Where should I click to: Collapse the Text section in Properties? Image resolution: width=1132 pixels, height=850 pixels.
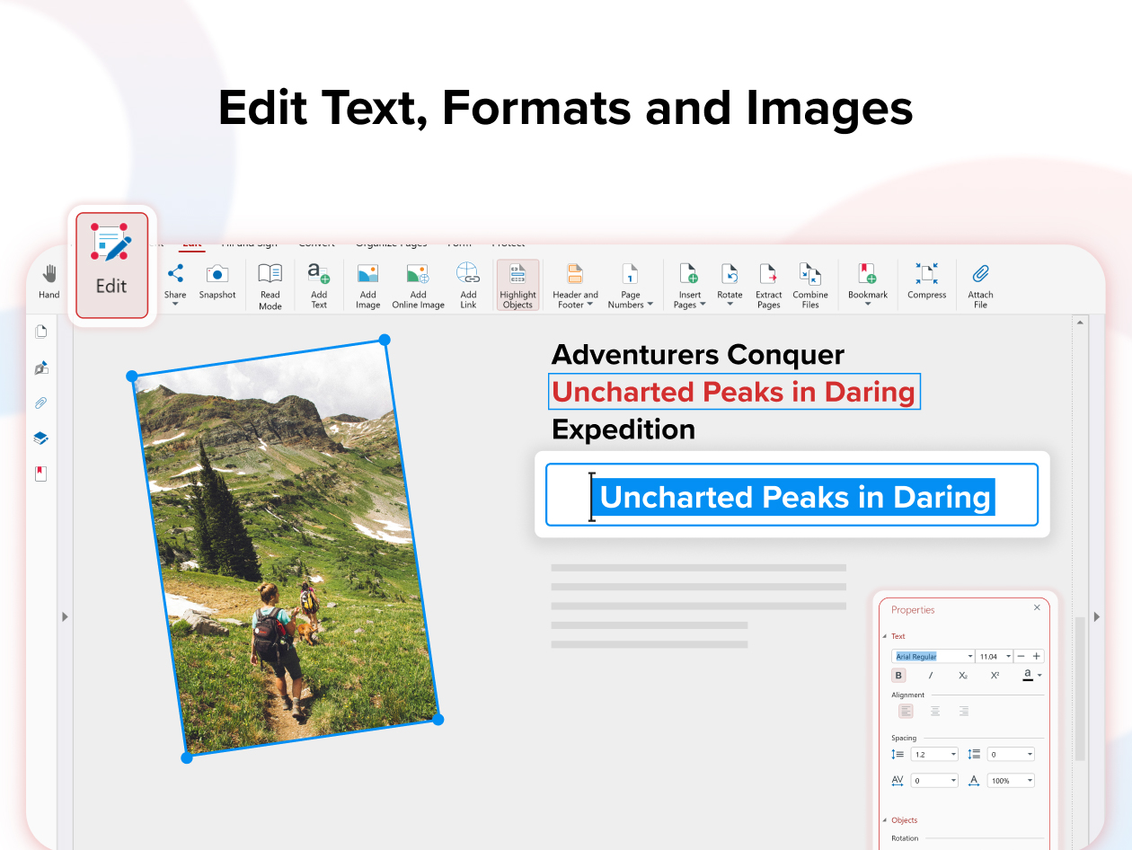885,636
